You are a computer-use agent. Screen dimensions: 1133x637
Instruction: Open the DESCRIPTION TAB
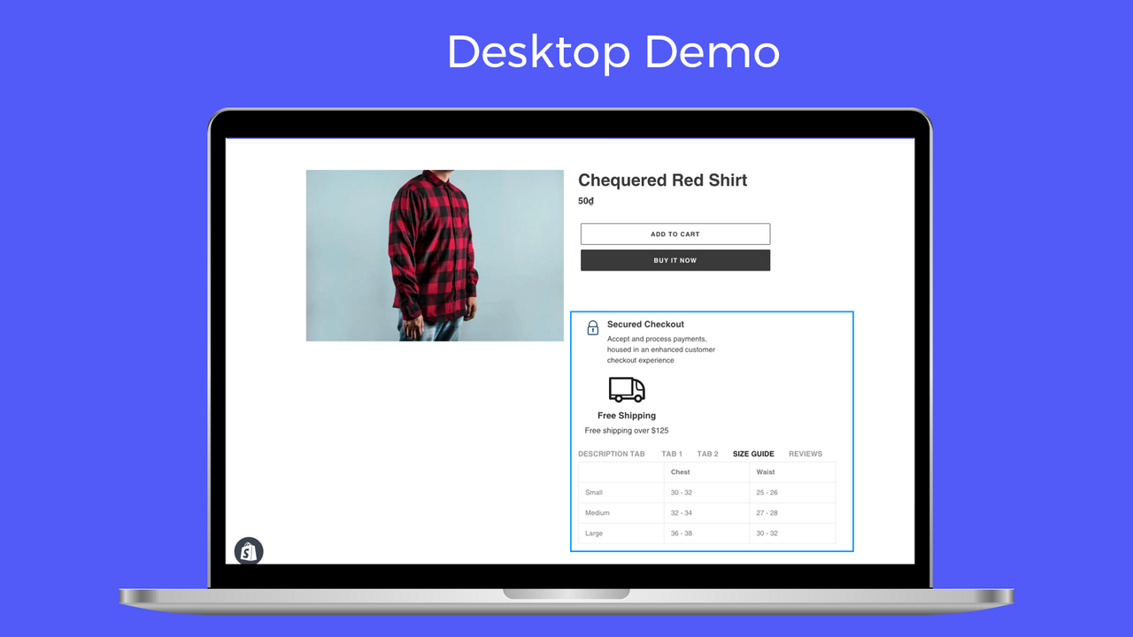click(611, 453)
